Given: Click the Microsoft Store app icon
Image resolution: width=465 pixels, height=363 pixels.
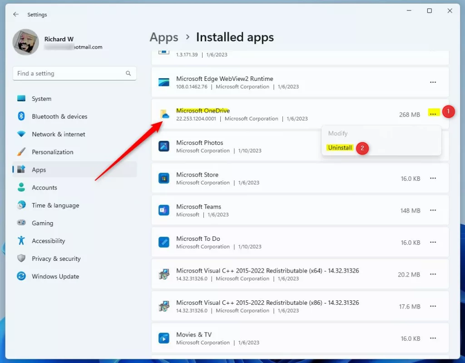Looking at the screenshot, I should coord(164,178).
